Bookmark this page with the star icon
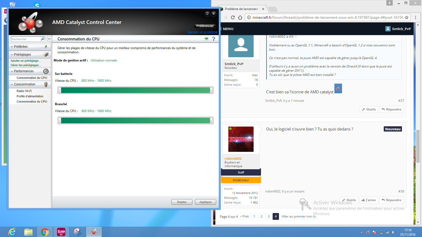 coord(407,17)
